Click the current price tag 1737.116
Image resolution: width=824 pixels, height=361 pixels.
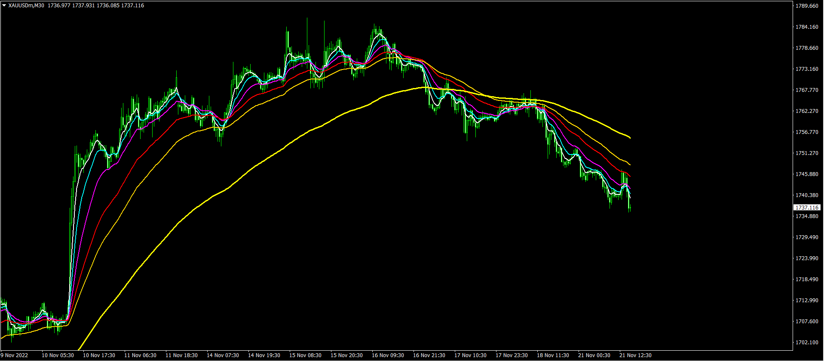(807, 208)
